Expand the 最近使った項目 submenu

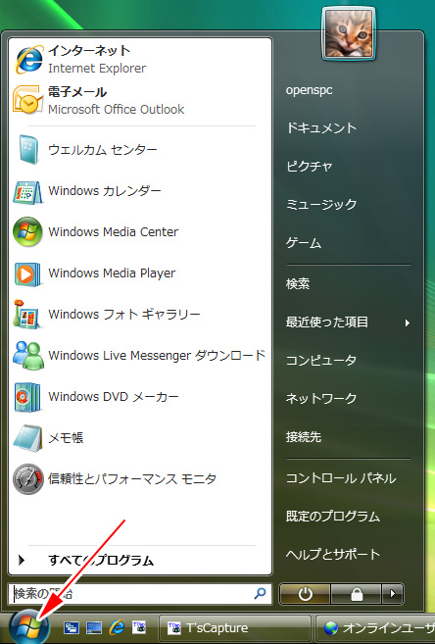pyautogui.click(x=348, y=322)
